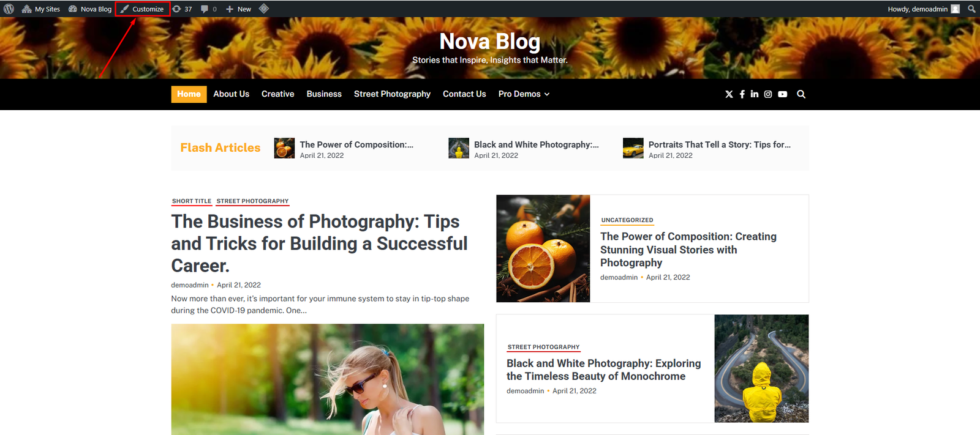Open the admin bar search magnifier
The width and height of the screenshot is (980, 435).
pyautogui.click(x=971, y=9)
